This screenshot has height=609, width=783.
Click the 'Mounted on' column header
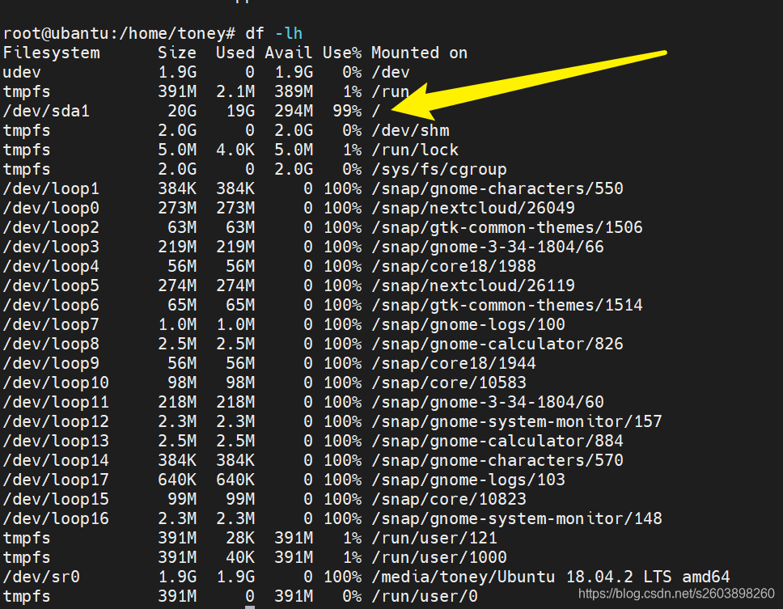click(419, 53)
